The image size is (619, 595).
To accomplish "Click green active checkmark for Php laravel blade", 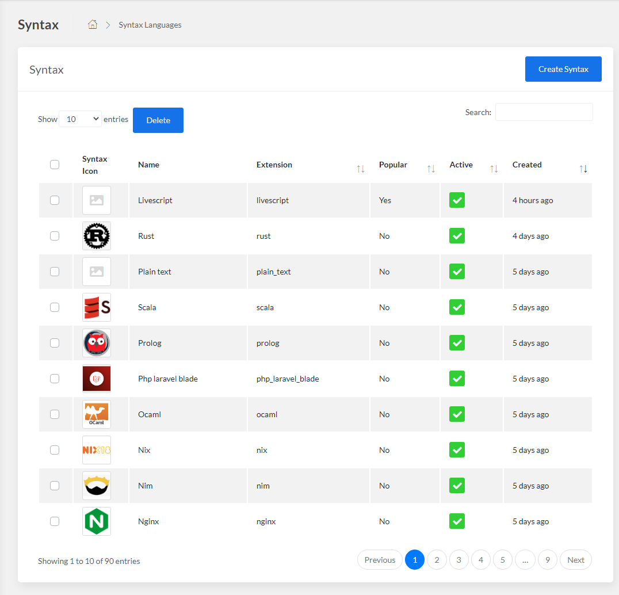I will 457,379.
